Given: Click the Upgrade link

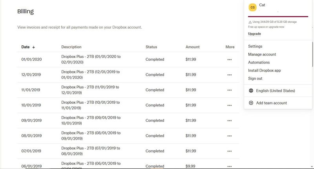Looking at the screenshot, I should [x=254, y=34].
